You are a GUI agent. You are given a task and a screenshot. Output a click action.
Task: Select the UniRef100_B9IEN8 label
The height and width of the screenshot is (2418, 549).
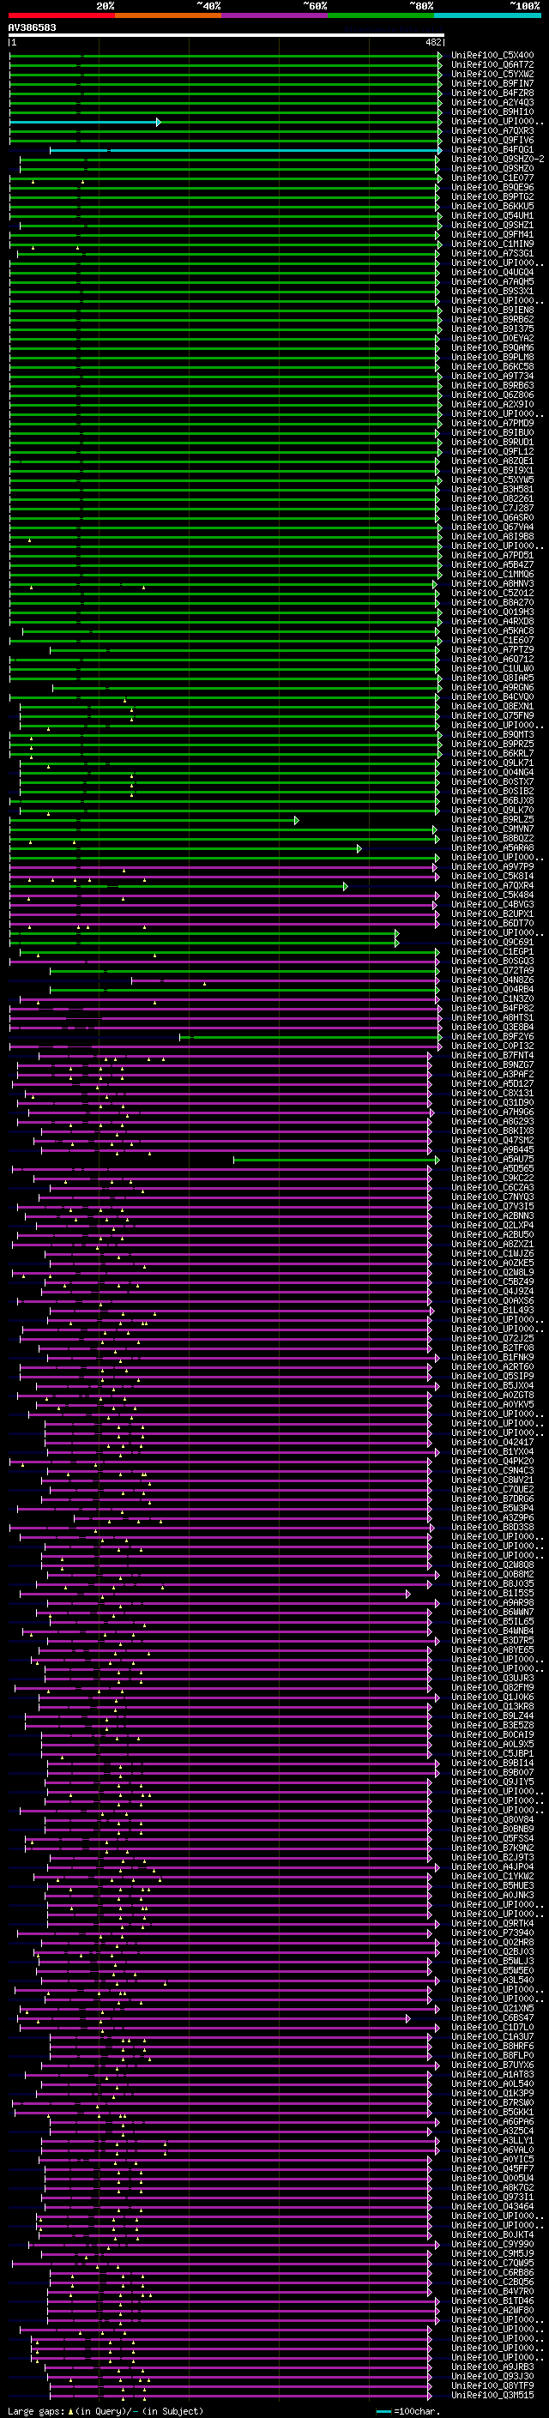(492, 310)
